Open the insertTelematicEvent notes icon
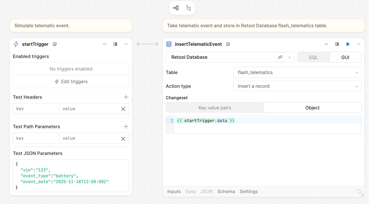Viewport: 369px width, 204px height. (228, 44)
